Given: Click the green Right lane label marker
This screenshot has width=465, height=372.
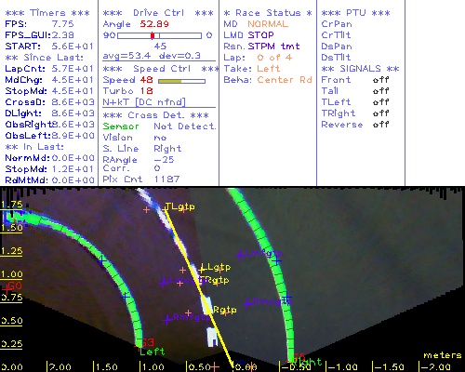Looking at the screenshot, I should point(308,362).
